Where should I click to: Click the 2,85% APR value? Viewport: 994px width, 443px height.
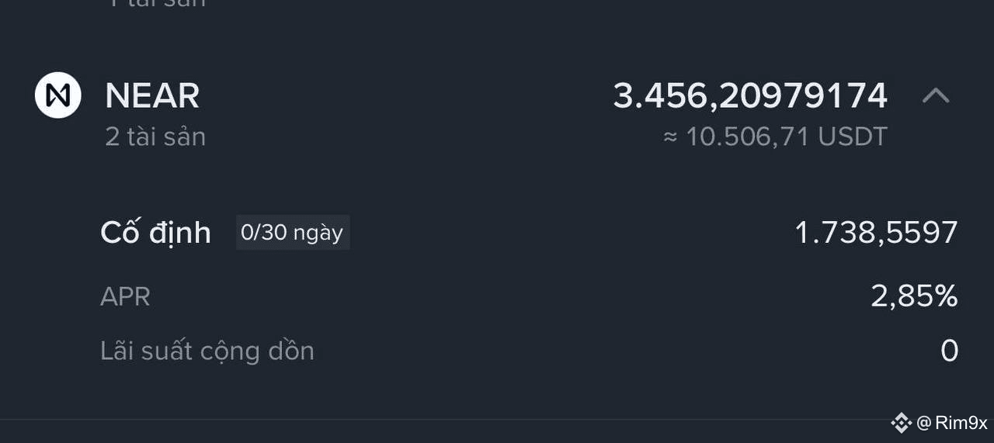coord(914,296)
